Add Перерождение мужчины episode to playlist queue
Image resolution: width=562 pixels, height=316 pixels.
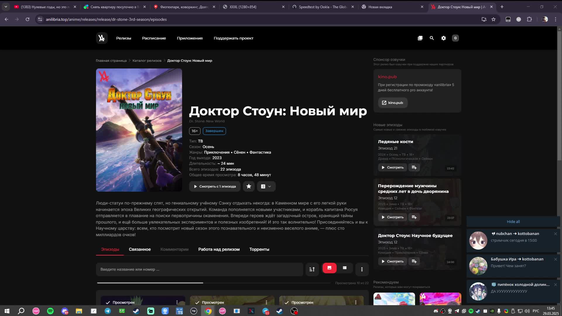pyautogui.click(x=414, y=217)
